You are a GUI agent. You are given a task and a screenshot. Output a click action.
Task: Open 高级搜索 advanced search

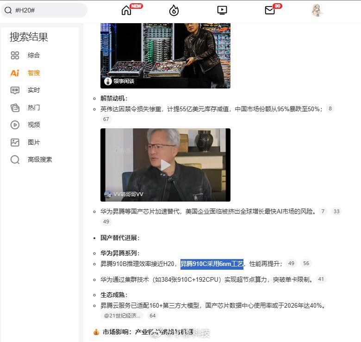[x=40, y=159]
